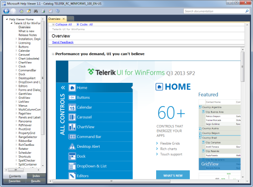Screen dimensions: 253x187
Task: Collapse the Telerik UI for WinForms node
Action: tap(11, 23)
